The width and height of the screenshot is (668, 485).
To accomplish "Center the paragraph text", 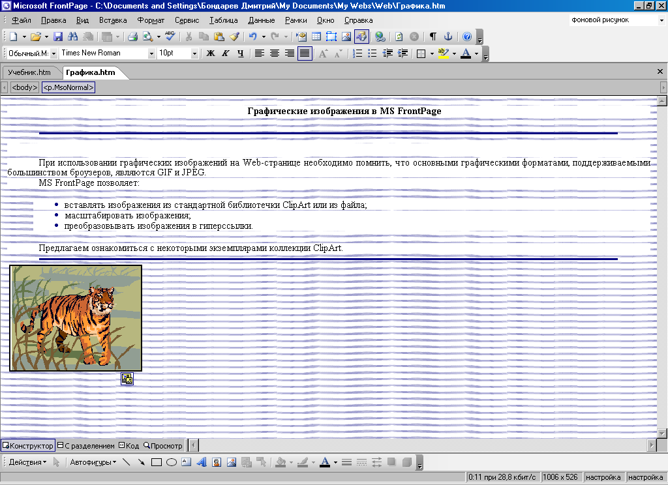I will click(x=275, y=53).
